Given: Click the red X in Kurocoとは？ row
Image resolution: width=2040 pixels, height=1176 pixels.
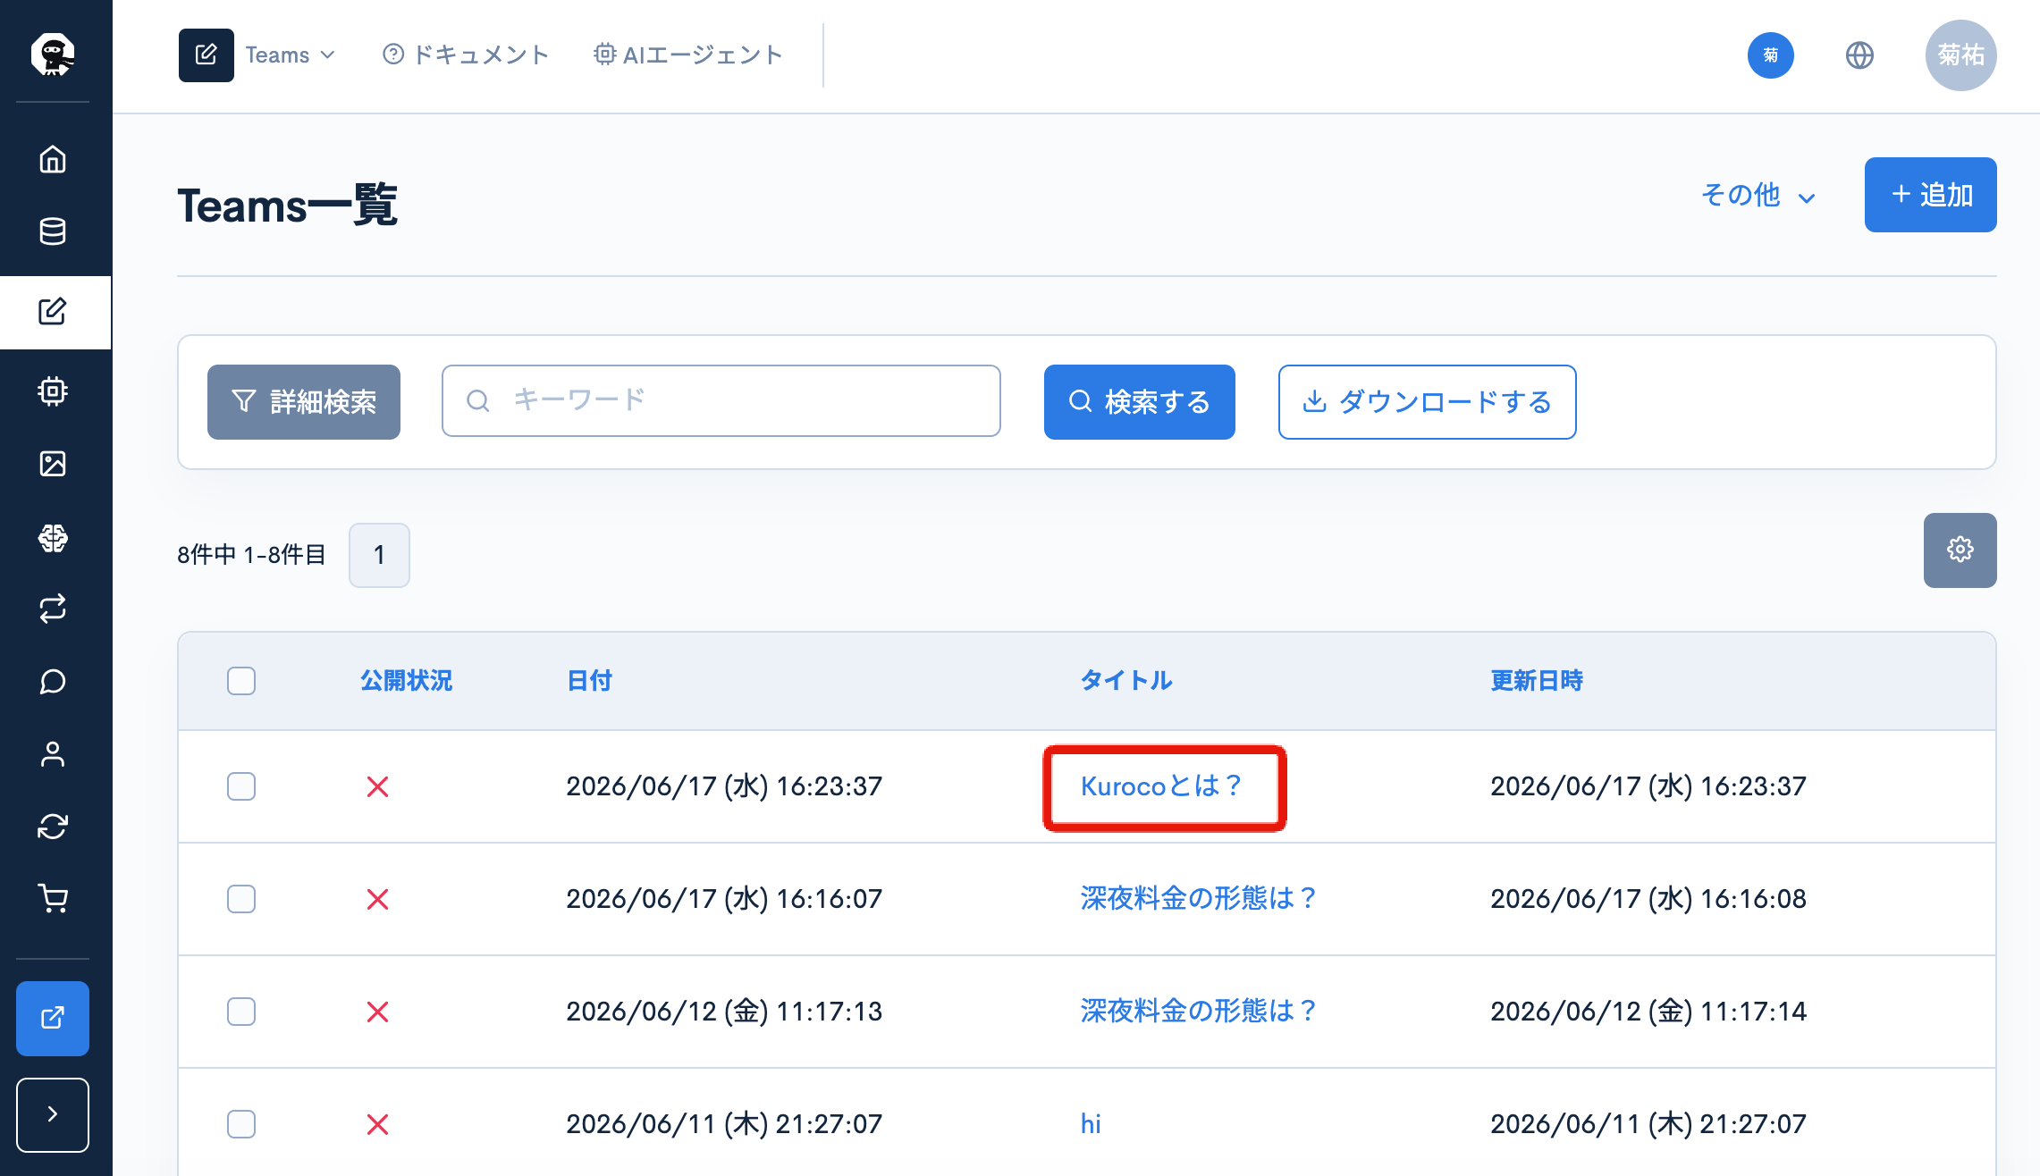Looking at the screenshot, I should pos(378,786).
